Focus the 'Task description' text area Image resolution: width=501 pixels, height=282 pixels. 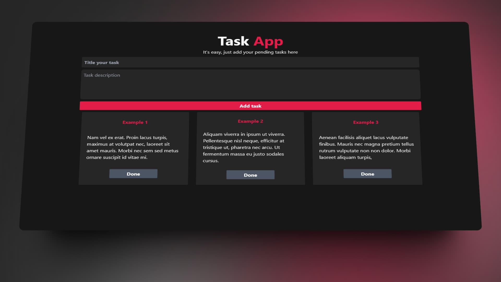point(250,84)
